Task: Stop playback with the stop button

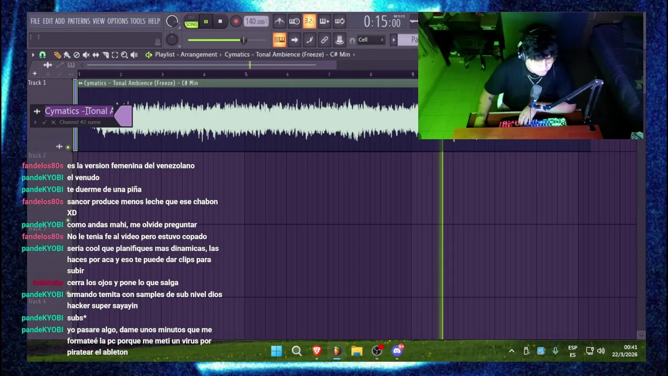Action: click(x=220, y=21)
